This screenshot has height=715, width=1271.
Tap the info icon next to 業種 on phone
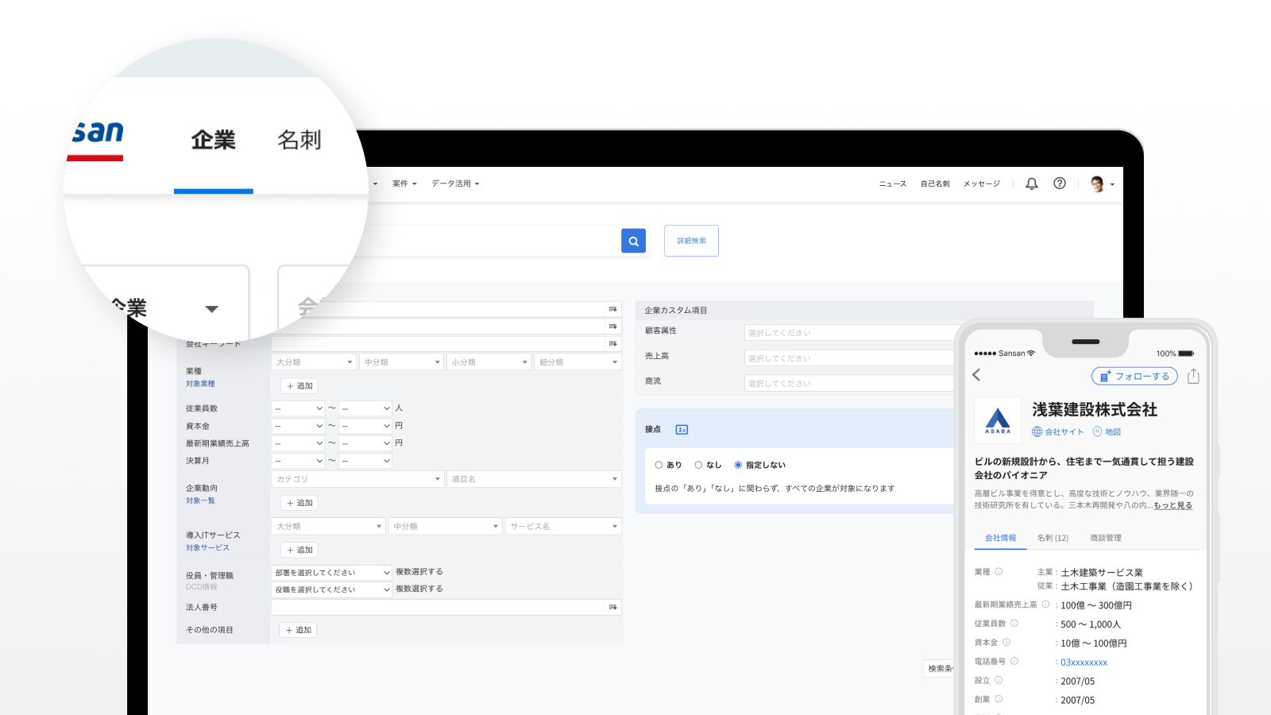coord(999,572)
